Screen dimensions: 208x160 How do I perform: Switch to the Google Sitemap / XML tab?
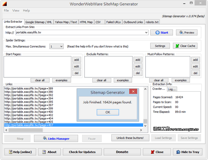tap(38, 22)
